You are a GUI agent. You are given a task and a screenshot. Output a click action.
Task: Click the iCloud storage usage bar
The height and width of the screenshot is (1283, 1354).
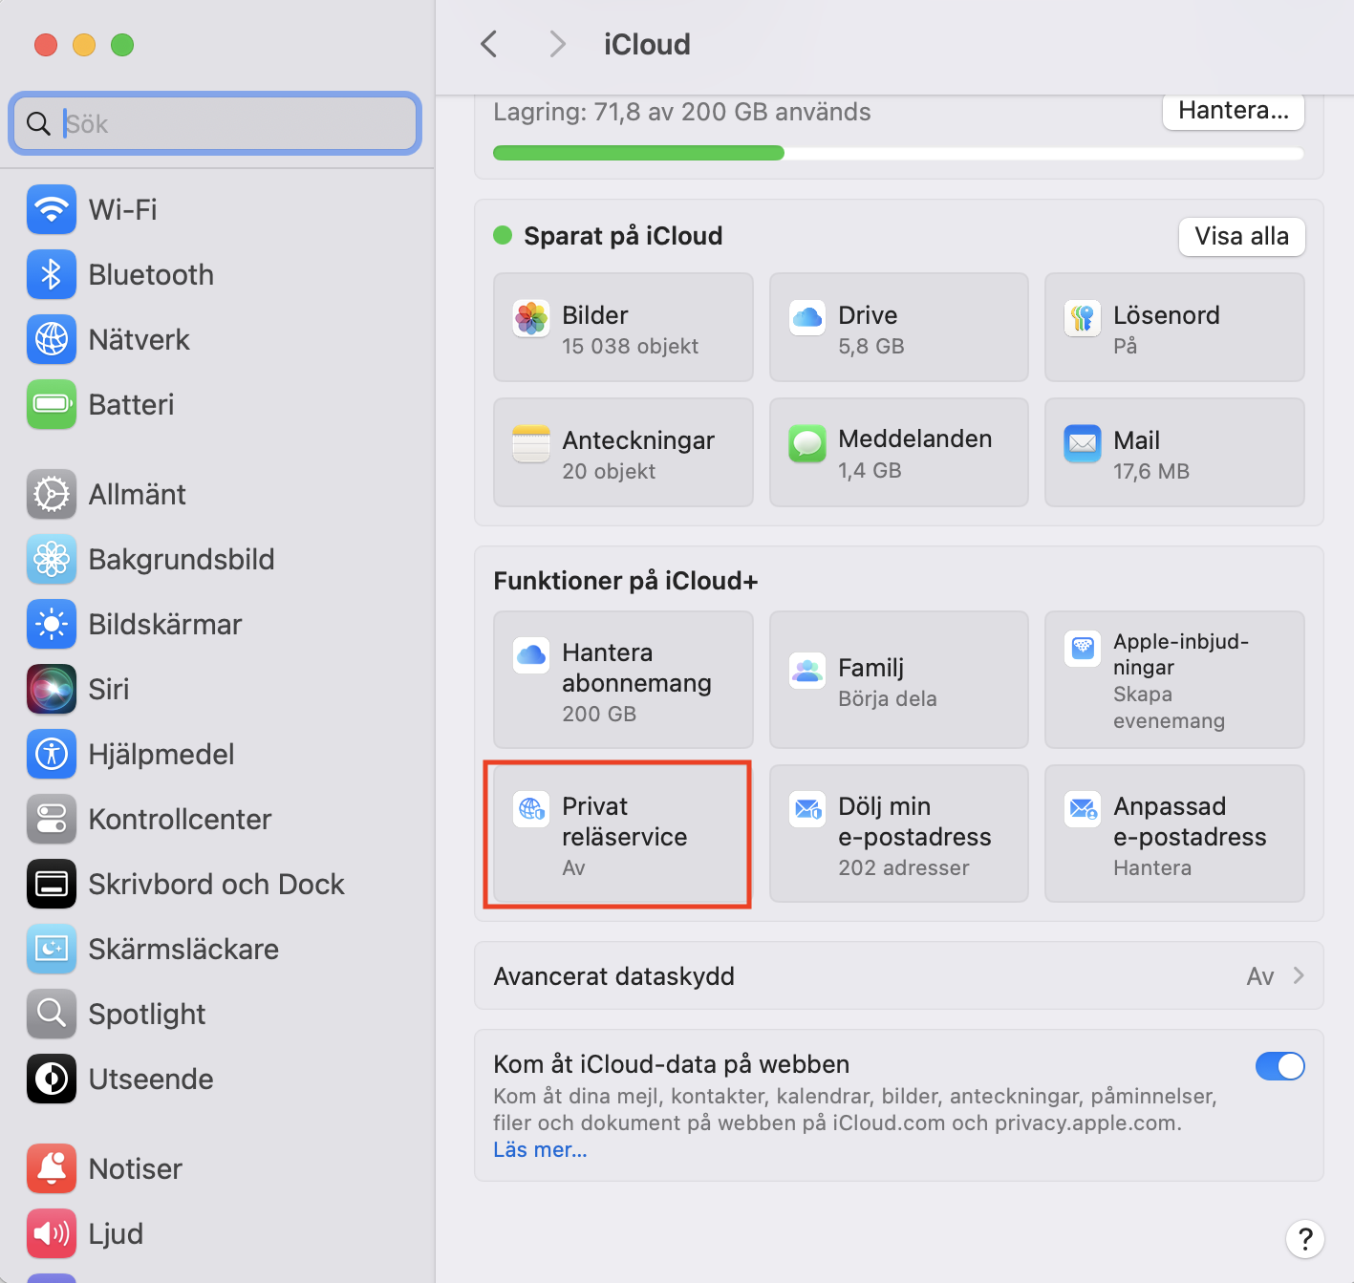pyautogui.click(x=898, y=153)
